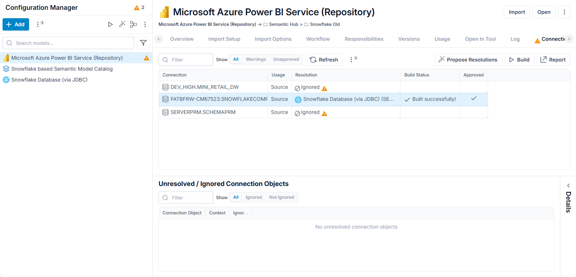Screen dimensions: 576x277
Task: Click the warning icon in SERVERPRM.SCHEMAPRM resolution
Action: [x=324, y=114]
